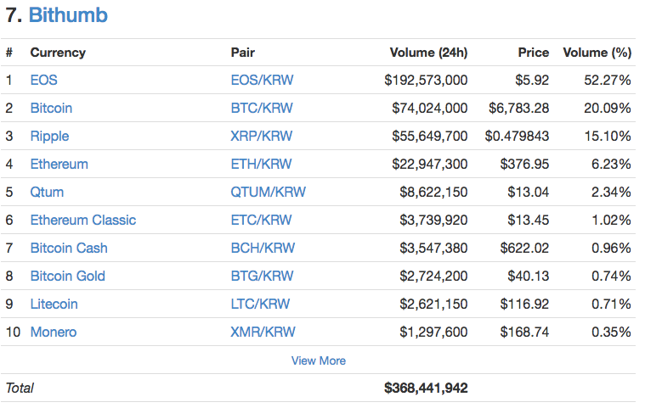645x408 pixels.
Task: Click the LTC/KRW pair link
Action: point(260,305)
